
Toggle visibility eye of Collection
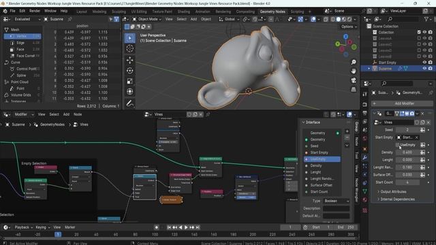[424, 32]
